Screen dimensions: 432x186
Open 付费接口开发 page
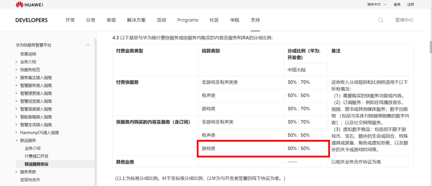37,156
